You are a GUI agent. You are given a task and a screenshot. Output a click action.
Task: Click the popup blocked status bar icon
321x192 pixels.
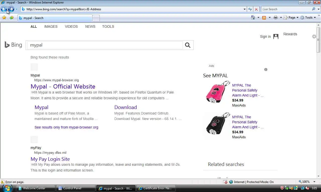[225, 182]
